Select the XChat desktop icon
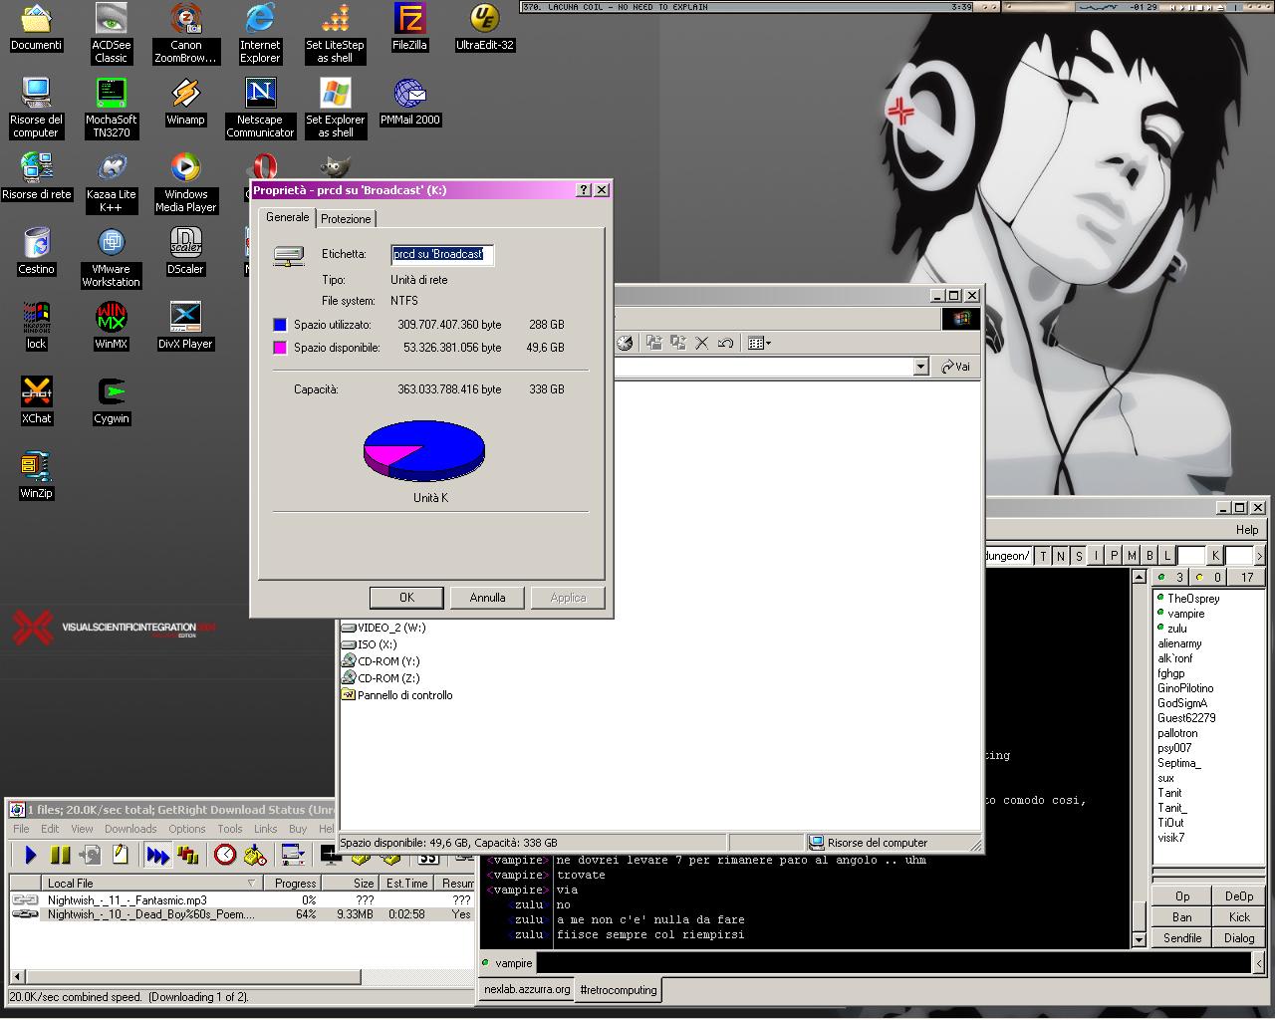Image resolution: width=1275 pixels, height=1020 pixels. click(x=37, y=400)
